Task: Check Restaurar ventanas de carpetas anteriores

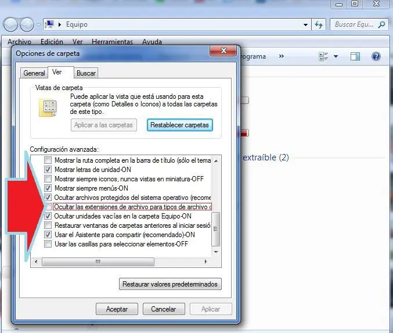Action: click(x=48, y=225)
